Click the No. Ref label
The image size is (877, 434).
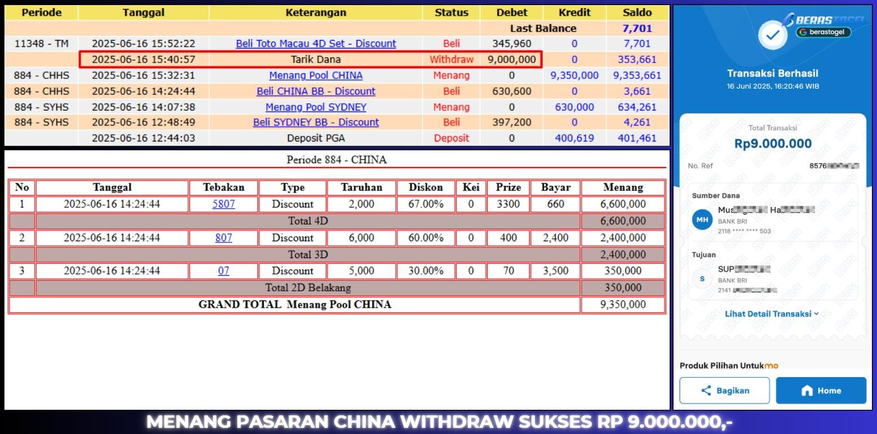700,166
